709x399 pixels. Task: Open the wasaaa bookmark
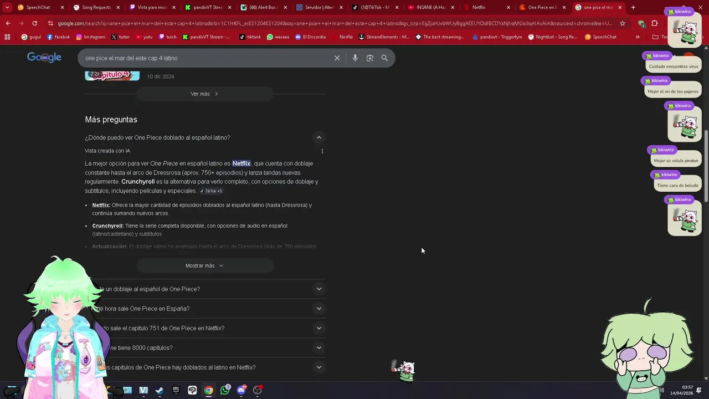(278, 37)
